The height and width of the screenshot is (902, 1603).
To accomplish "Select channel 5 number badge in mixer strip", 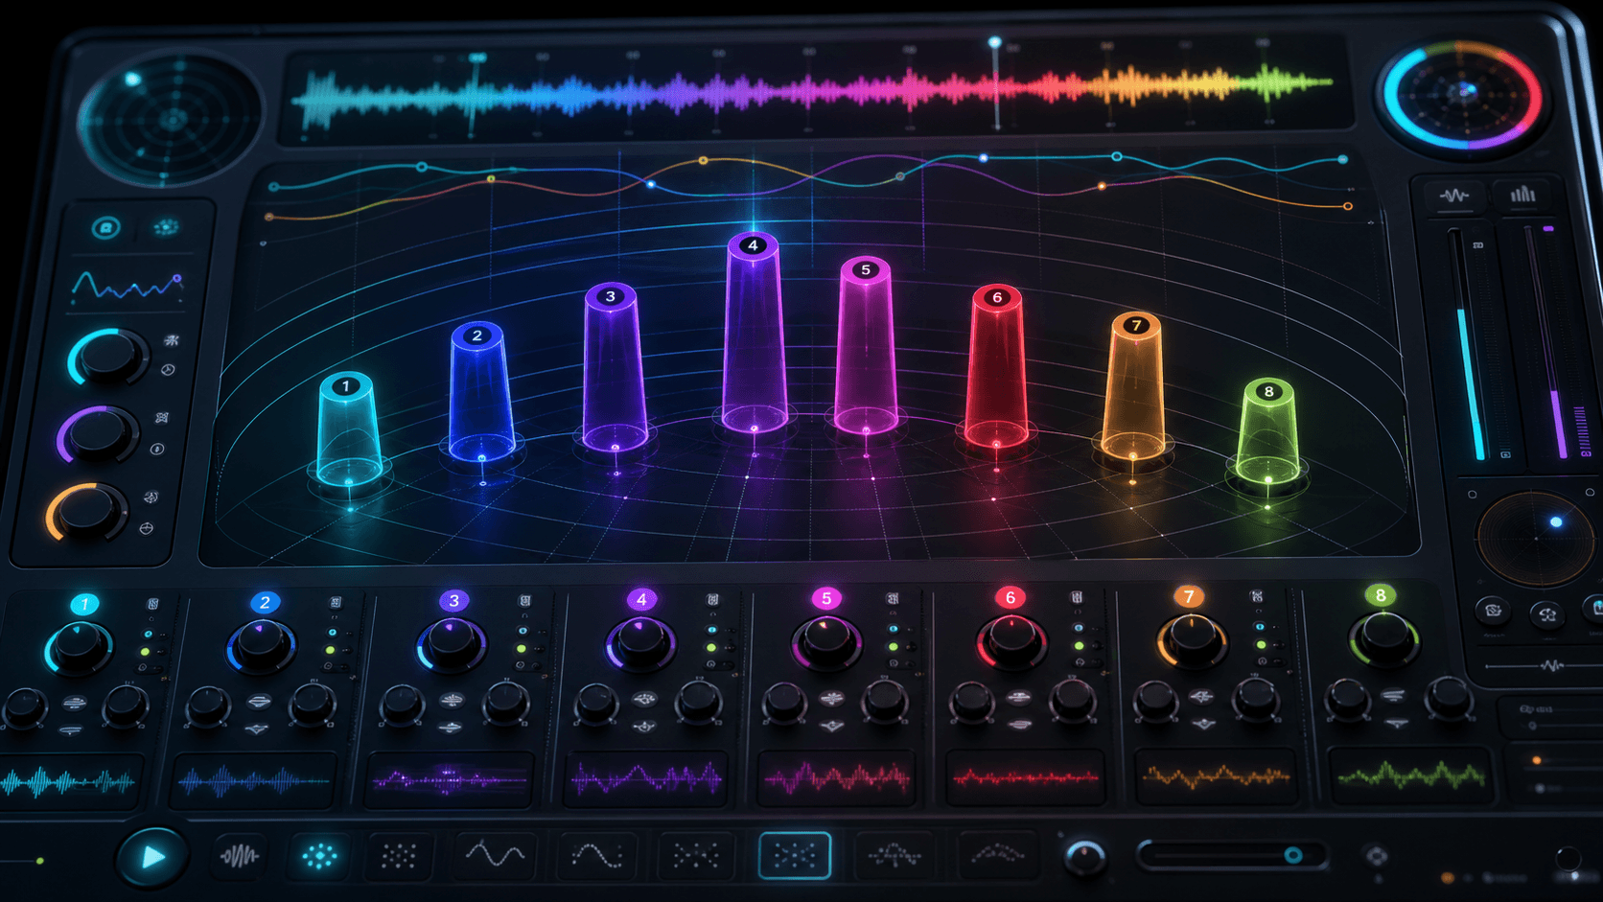I will click(x=825, y=598).
